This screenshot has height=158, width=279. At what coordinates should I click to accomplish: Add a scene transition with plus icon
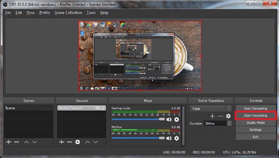click(212, 116)
